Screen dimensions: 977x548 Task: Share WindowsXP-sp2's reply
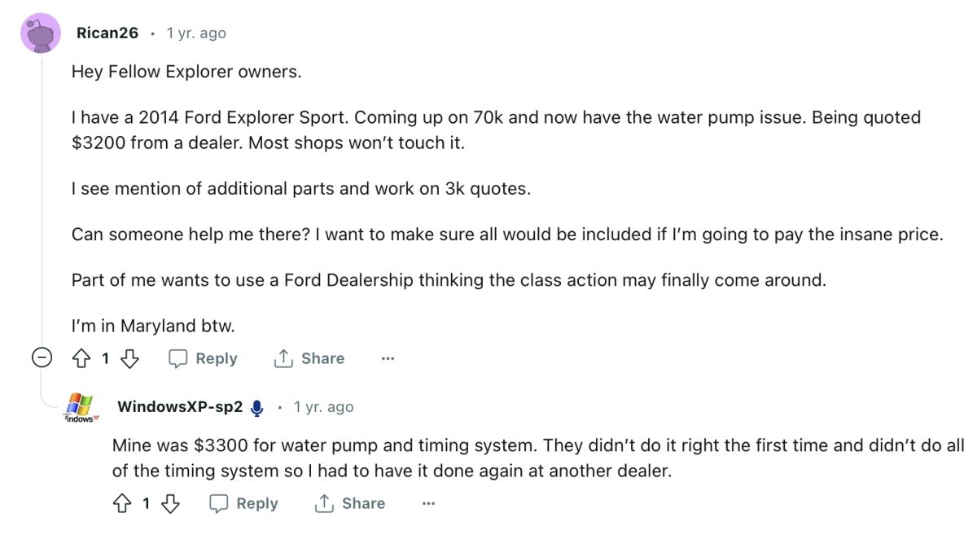349,504
